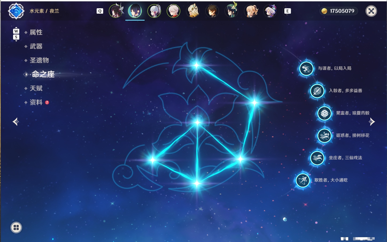
Task: Click the red alert badge beside 资料
Action: point(47,102)
